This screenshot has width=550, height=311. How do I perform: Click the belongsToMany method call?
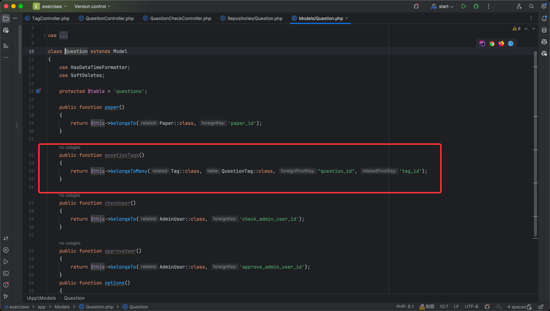pyautogui.click(x=129, y=171)
